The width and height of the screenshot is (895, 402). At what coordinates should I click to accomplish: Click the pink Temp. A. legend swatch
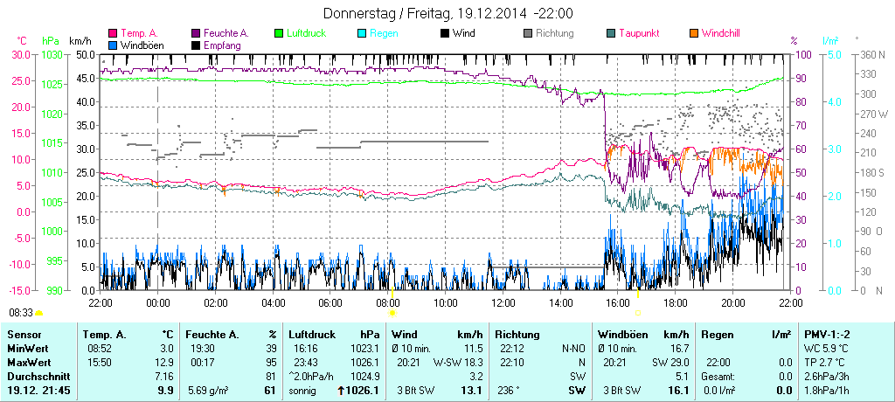point(111,33)
